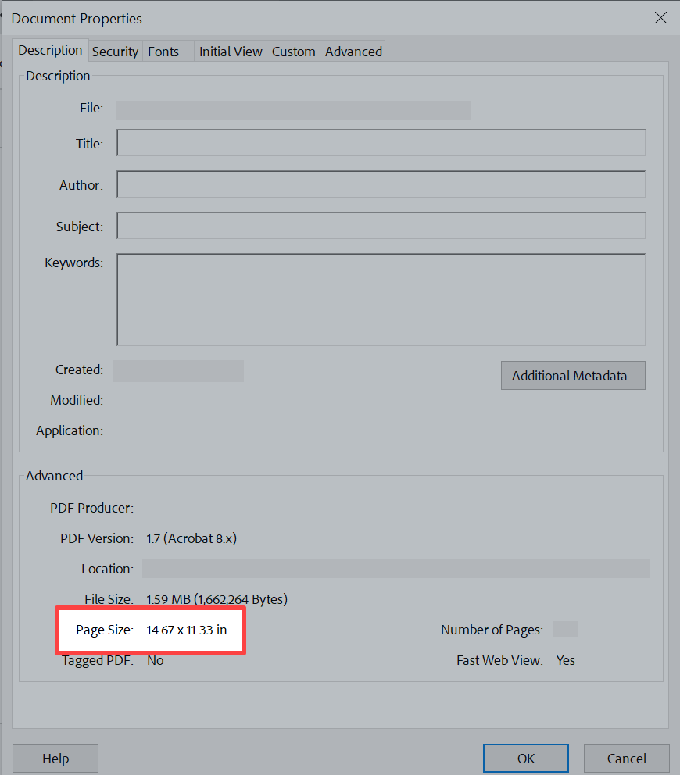Click the OK button

pyautogui.click(x=525, y=758)
